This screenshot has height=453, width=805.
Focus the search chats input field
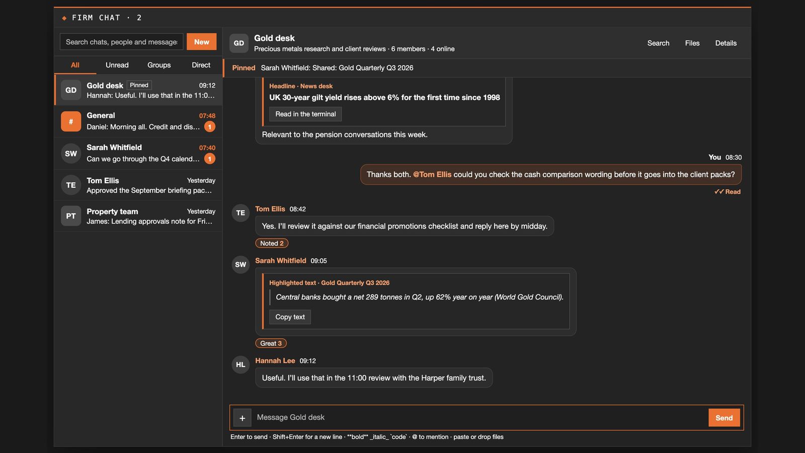[121, 42]
